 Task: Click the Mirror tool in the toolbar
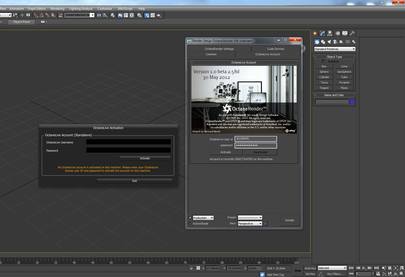pos(99,15)
